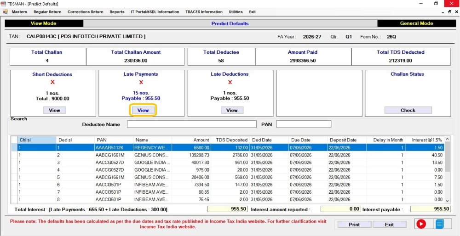Click amount 139298.73 cell

pos(191,155)
